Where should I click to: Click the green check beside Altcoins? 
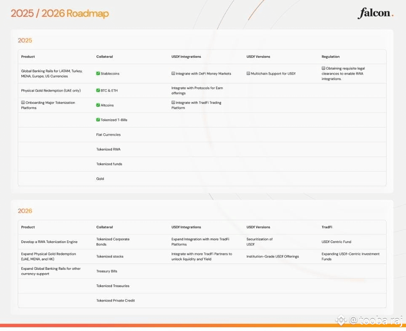click(98, 105)
